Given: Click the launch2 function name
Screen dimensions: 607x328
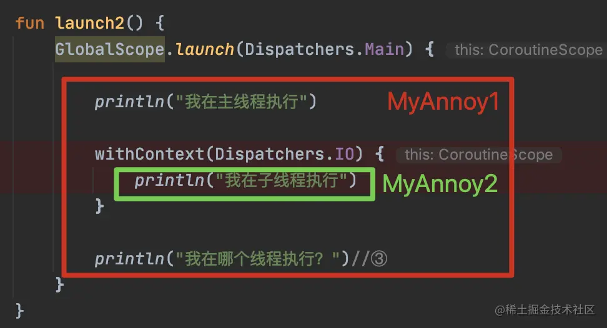Looking at the screenshot, I should coord(89,23).
